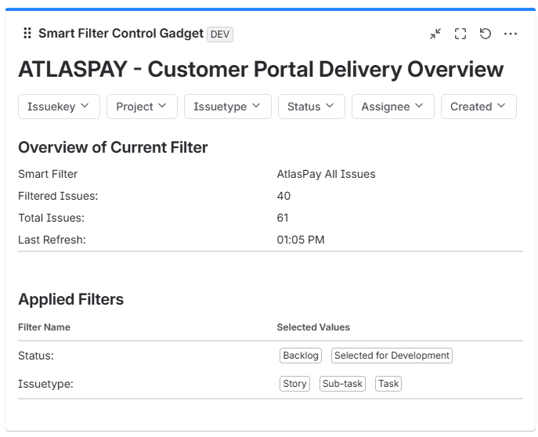The image size is (538, 437).
Task: Open the Issuekey filter dropdown
Action: pos(59,107)
